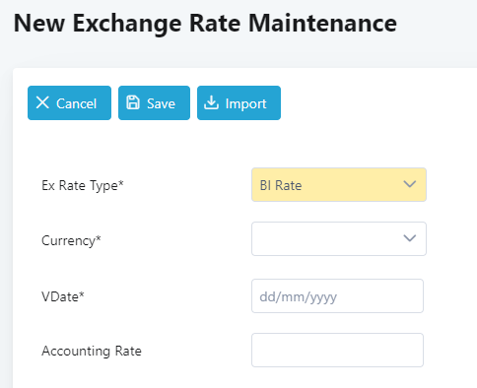The height and width of the screenshot is (388, 477).
Task: Click the dd/mm/yyyy placeholder text
Action: 299,297
